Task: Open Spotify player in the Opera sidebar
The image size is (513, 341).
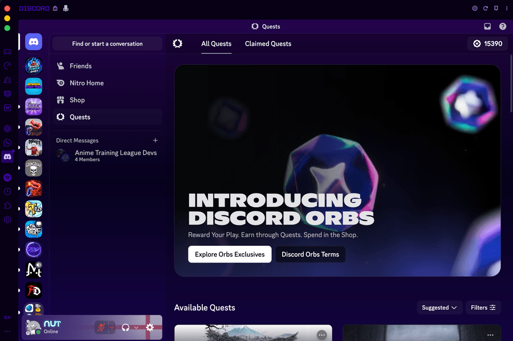Action: [x=7, y=178]
